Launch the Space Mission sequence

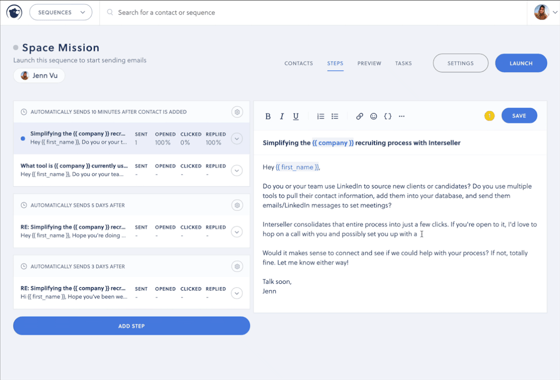520,63
